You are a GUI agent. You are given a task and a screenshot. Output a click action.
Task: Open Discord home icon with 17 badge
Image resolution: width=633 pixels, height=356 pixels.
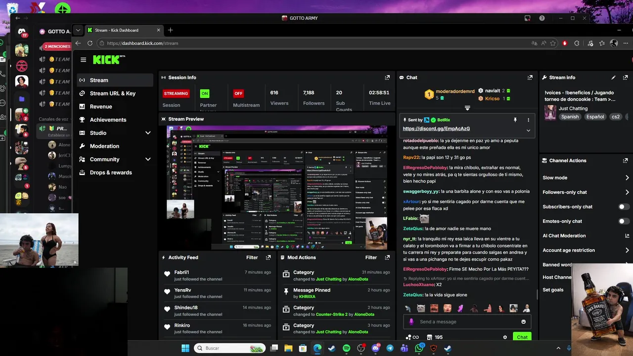[x=22, y=32]
